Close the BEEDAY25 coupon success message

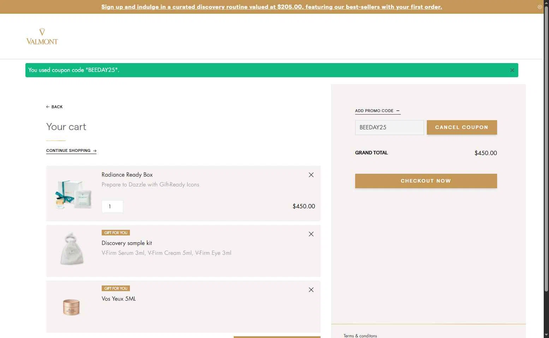point(512,70)
